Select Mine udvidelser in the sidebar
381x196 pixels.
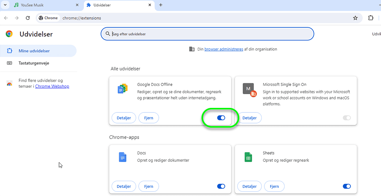point(34,51)
